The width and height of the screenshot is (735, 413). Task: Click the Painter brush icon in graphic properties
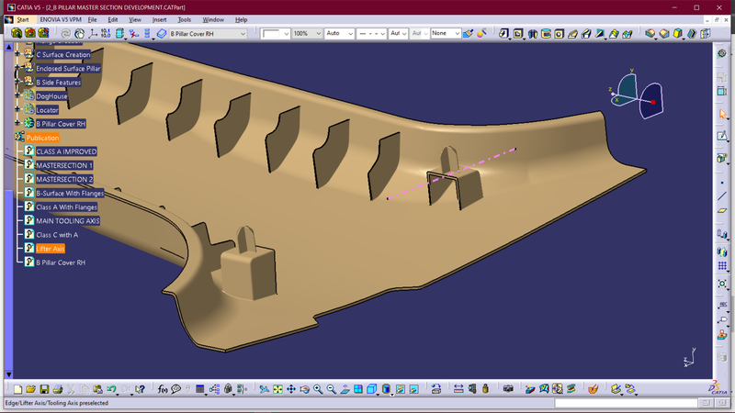pos(468,33)
